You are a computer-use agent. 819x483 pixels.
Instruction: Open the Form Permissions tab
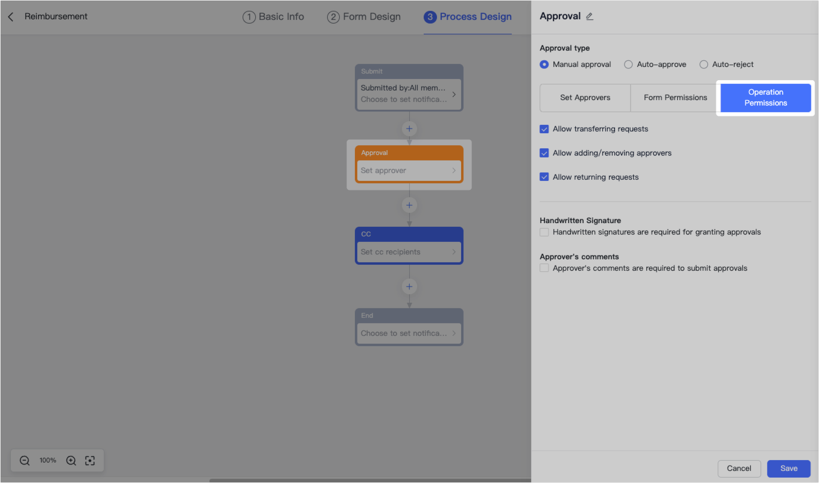tap(675, 98)
